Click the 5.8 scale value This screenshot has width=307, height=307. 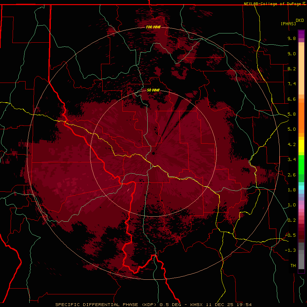[292, 114]
